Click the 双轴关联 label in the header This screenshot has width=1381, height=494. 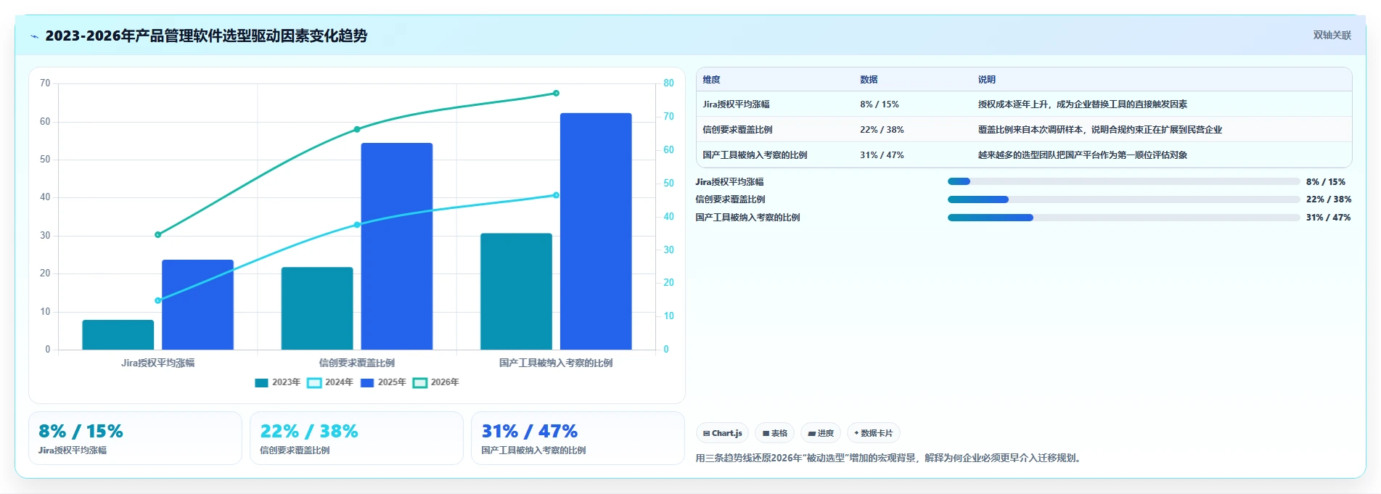1332,35
